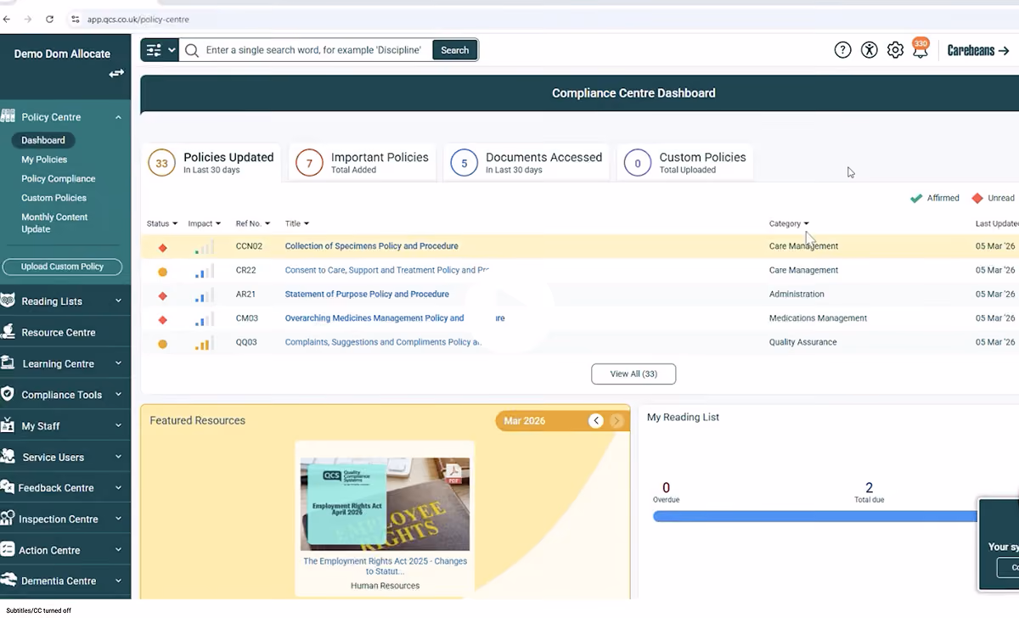Image resolution: width=1019 pixels, height=618 pixels.
Task: Click the View All (33) button
Action: 633,374
